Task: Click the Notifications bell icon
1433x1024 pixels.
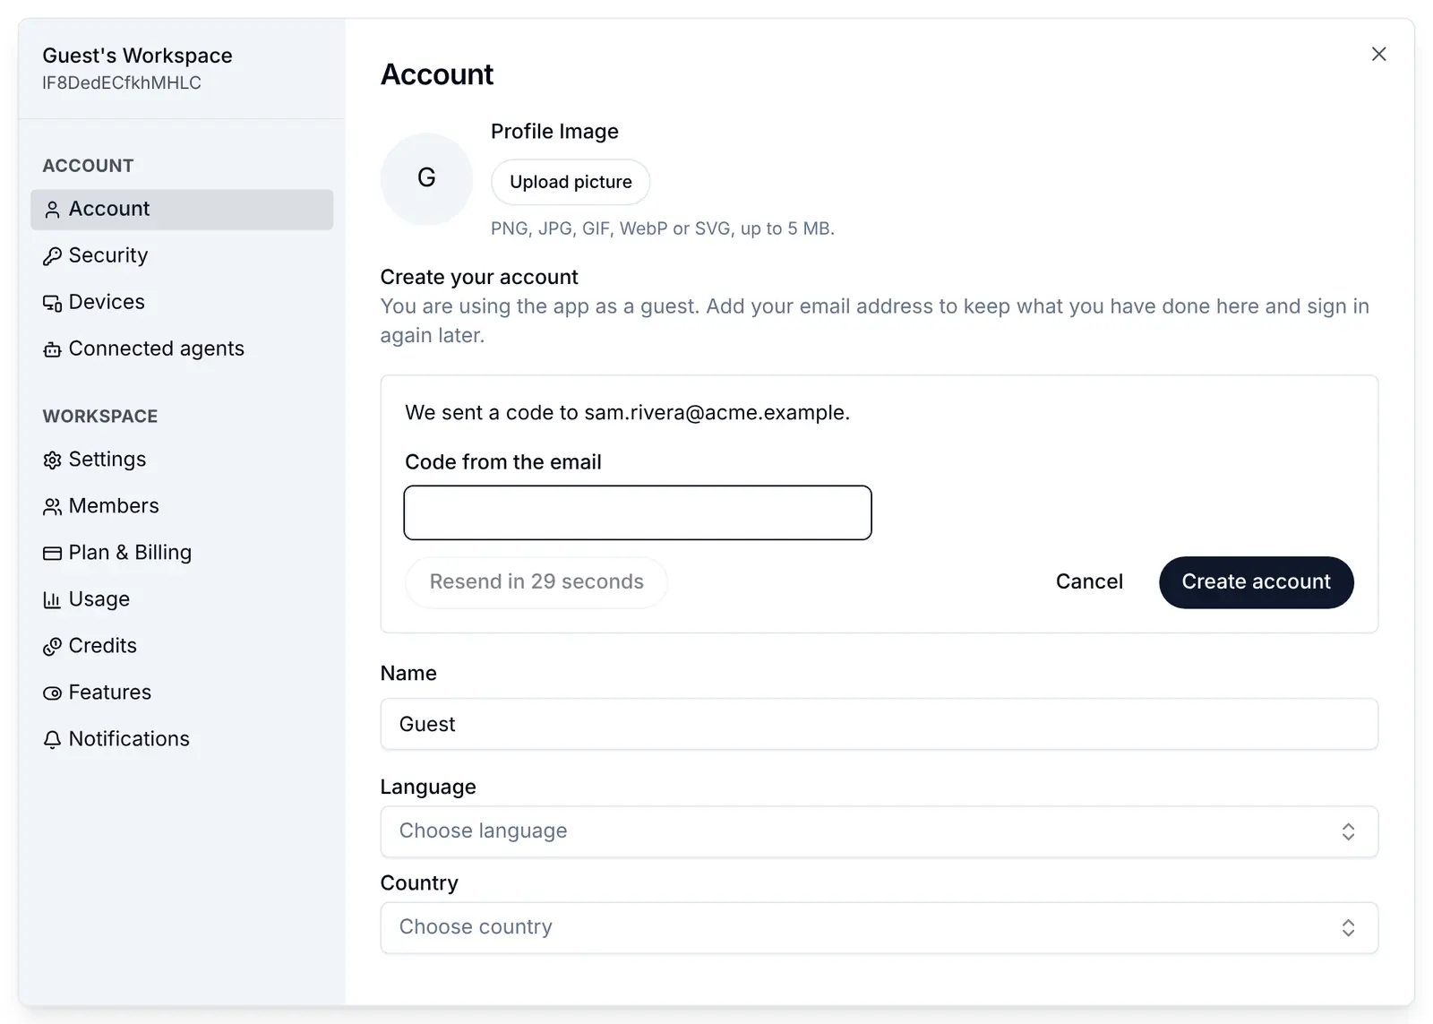Action: 52,739
